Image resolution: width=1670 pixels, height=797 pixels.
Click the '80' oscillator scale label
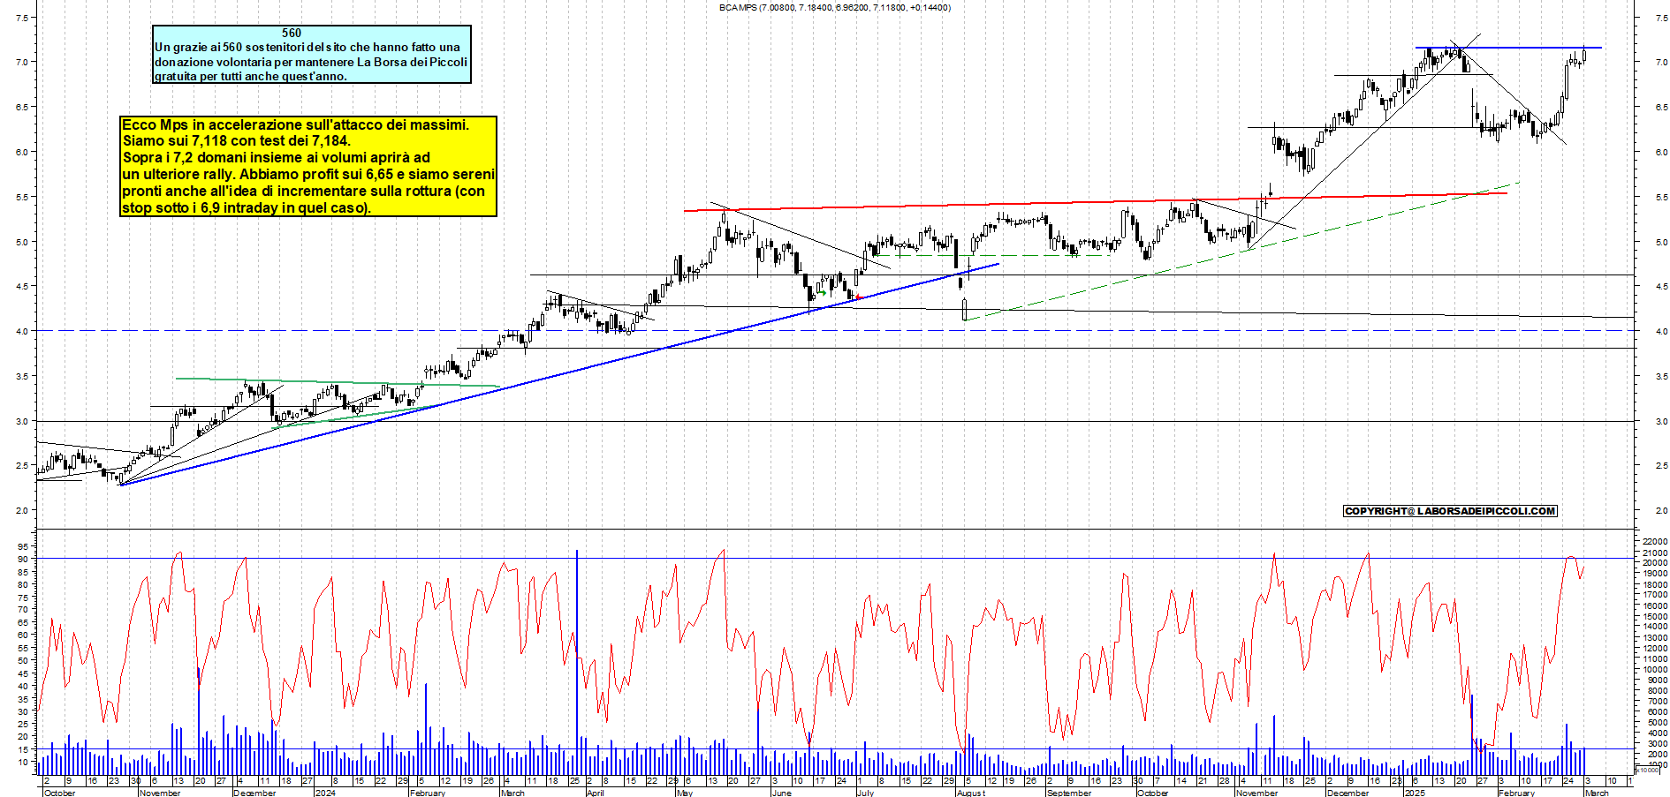tap(22, 584)
